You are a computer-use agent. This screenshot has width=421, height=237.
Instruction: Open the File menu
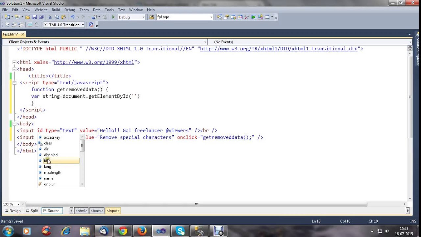(5, 10)
